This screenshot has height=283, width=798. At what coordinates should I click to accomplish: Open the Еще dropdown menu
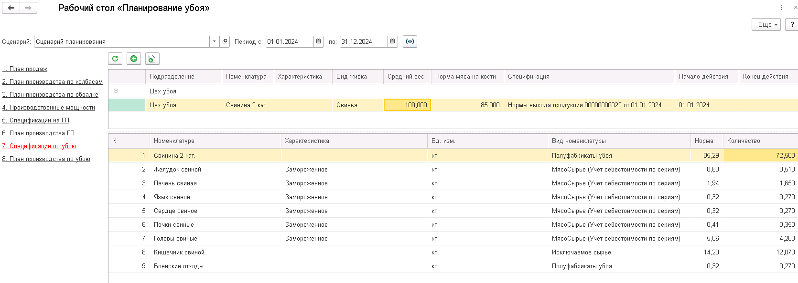(x=766, y=24)
